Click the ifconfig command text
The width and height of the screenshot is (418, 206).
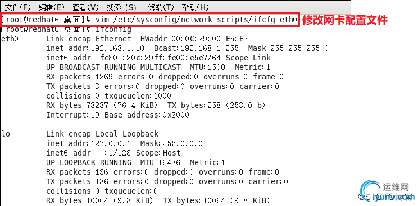pos(113,29)
